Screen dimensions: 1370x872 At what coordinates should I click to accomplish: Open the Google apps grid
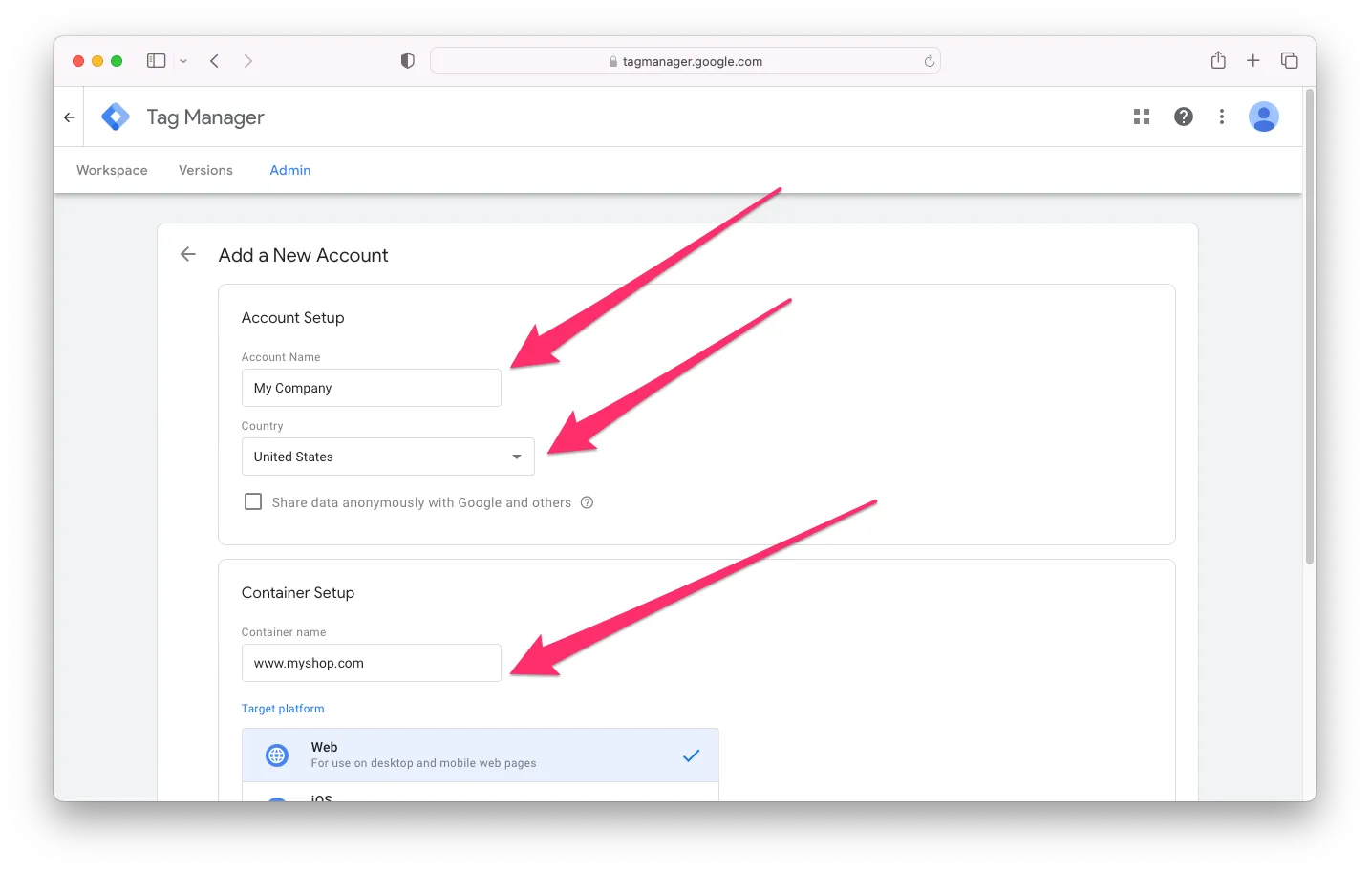click(x=1141, y=117)
